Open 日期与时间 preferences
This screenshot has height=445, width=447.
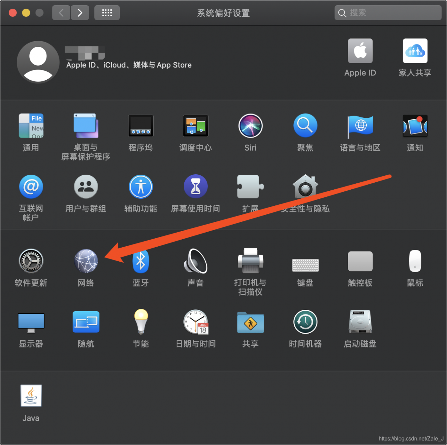tap(196, 322)
